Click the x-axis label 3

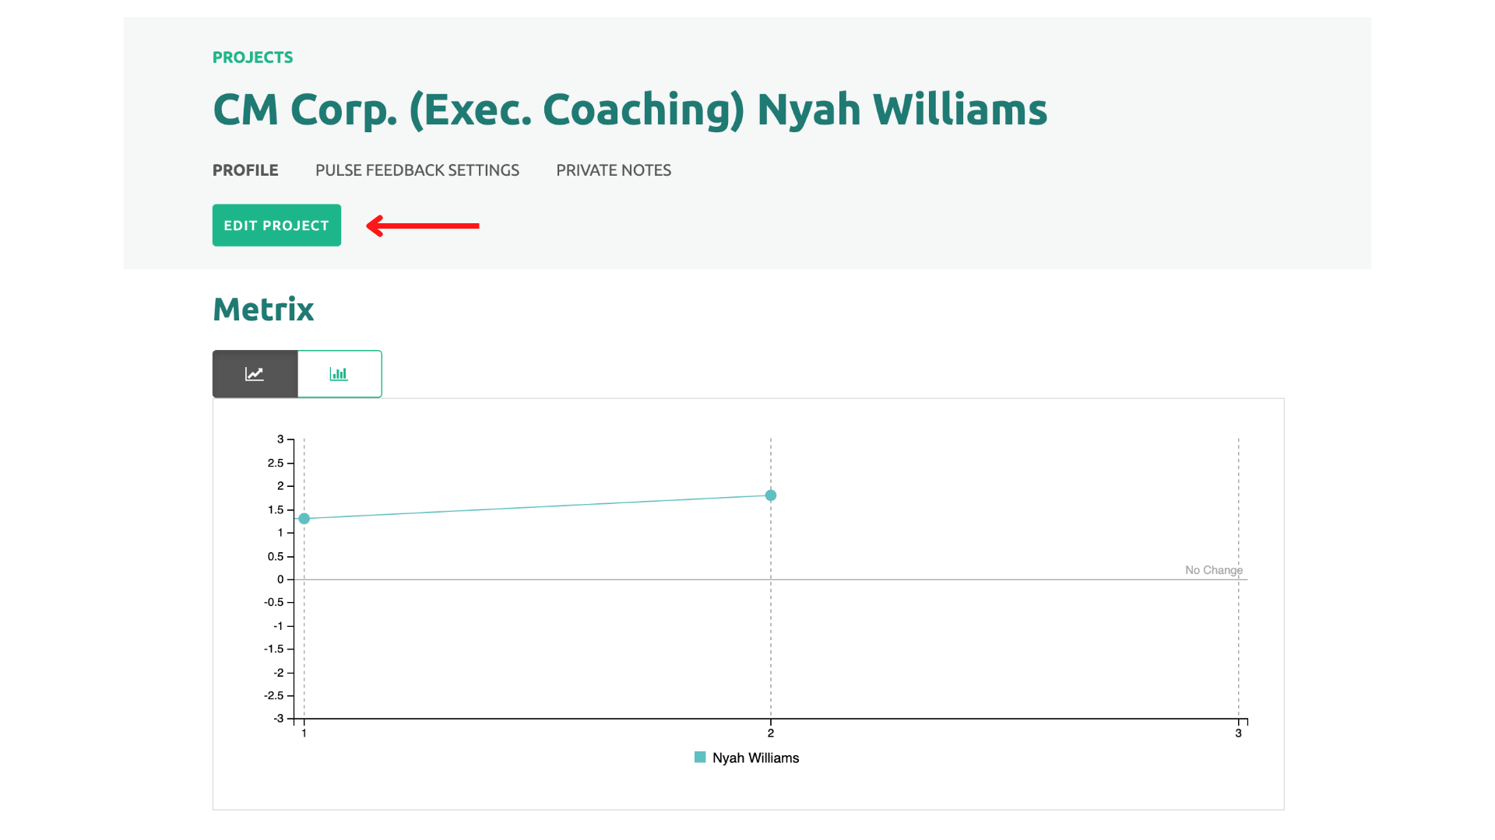coord(1238,733)
